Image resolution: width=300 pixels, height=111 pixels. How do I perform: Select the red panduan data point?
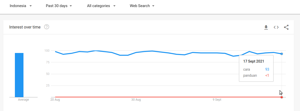coord(282,97)
